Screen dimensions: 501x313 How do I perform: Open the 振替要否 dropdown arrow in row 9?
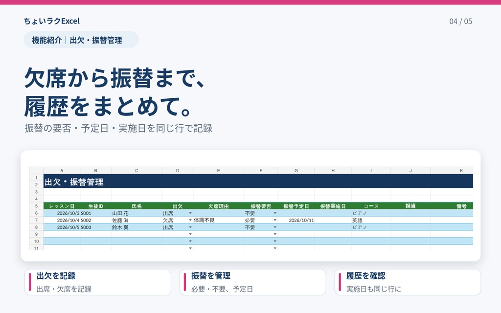pos(275,234)
